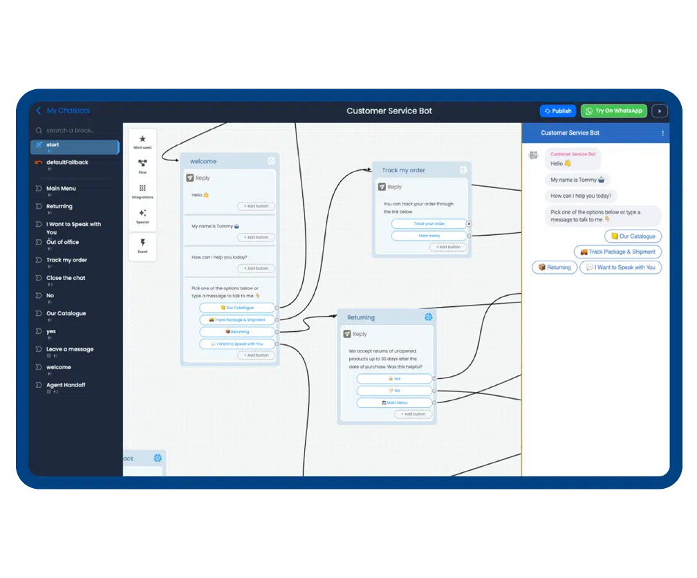Open Leave a message block in sidebar
This screenshot has height=578, width=697.
pyautogui.click(x=69, y=349)
